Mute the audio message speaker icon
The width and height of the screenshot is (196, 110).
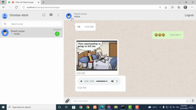tap(112, 81)
